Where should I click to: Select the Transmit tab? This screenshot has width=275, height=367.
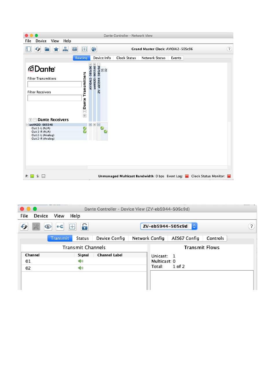pos(60,238)
